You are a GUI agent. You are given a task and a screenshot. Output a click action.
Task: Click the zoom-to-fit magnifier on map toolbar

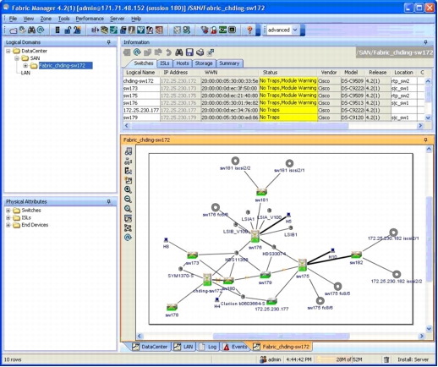(128, 209)
